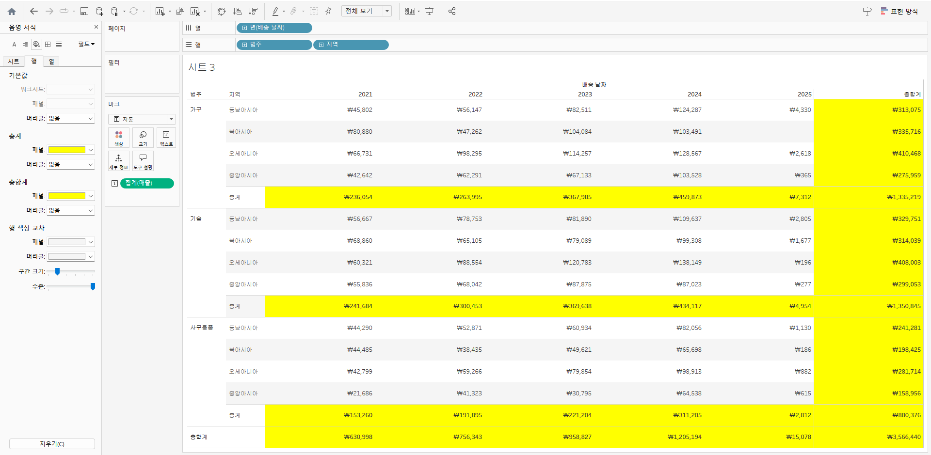Select the highlight pen icon
Image resolution: width=931 pixels, height=455 pixels.
(275, 11)
